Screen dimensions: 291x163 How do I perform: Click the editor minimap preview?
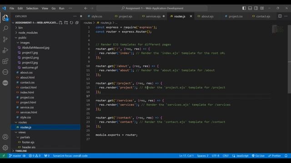pyautogui.click(x=277, y=29)
